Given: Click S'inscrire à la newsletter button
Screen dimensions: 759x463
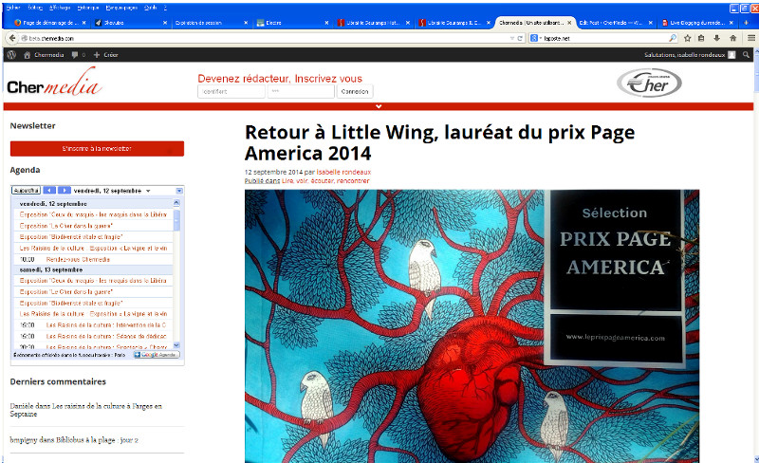Looking at the screenshot, I should click(x=97, y=149).
